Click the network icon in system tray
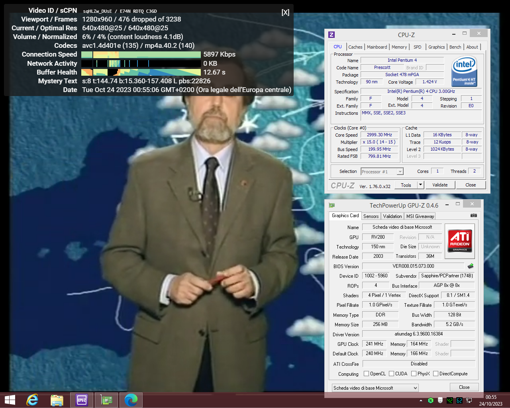The image size is (510, 408). tap(469, 400)
